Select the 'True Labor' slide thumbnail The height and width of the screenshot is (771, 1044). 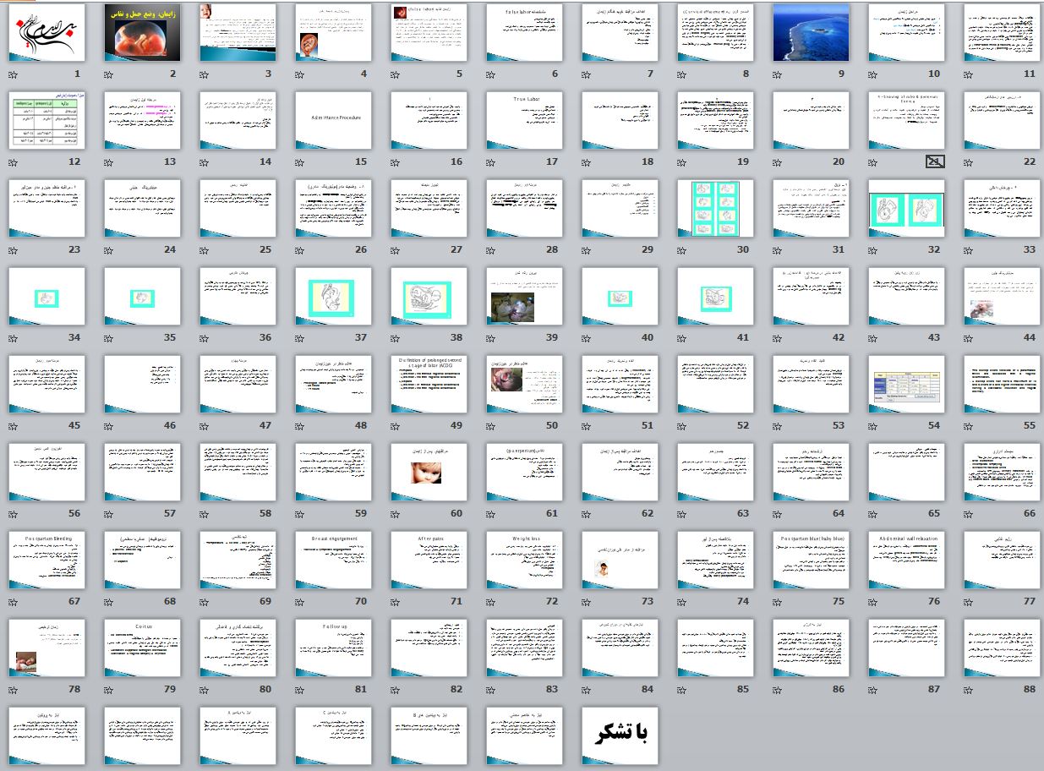(524, 121)
